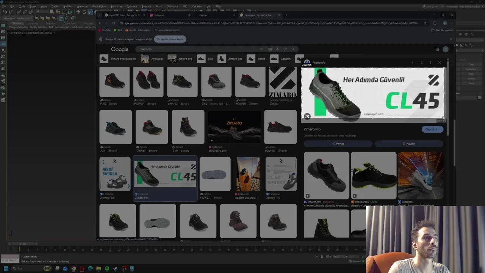Show previous image in preview panel
The width and height of the screenshot is (485, 273).
pos(412,63)
